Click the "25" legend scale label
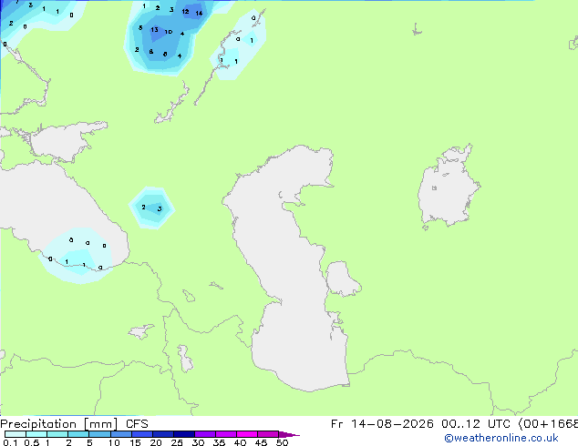Image resolution: width=578 pixels, height=446 pixels. 177,442
